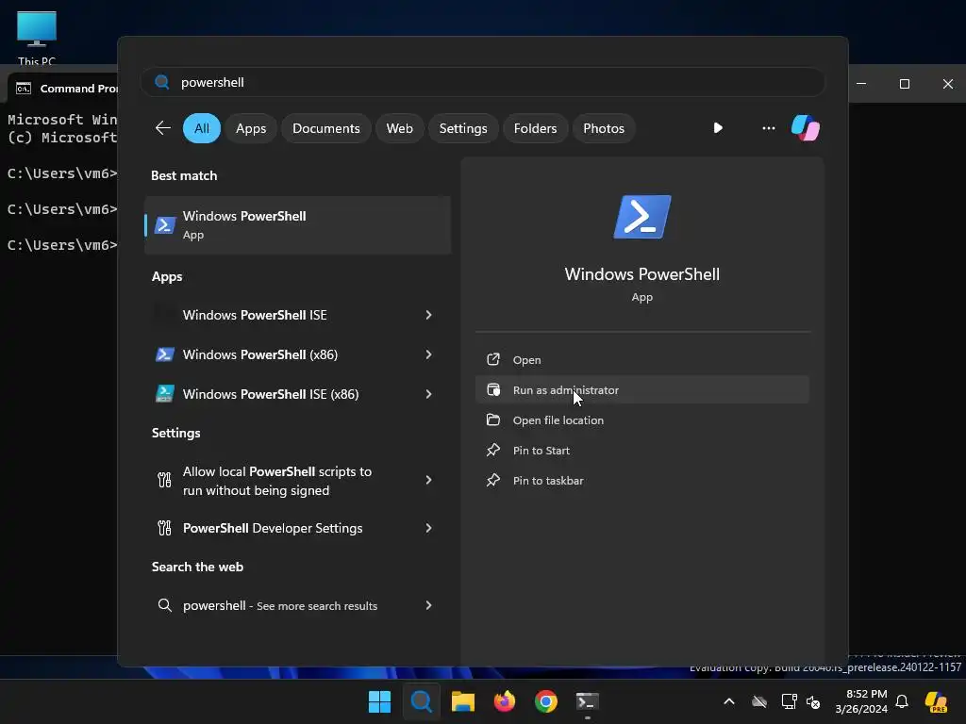Expand Windows PowerShell (x86) options chevron
The width and height of the screenshot is (966, 724).
tap(429, 354)
